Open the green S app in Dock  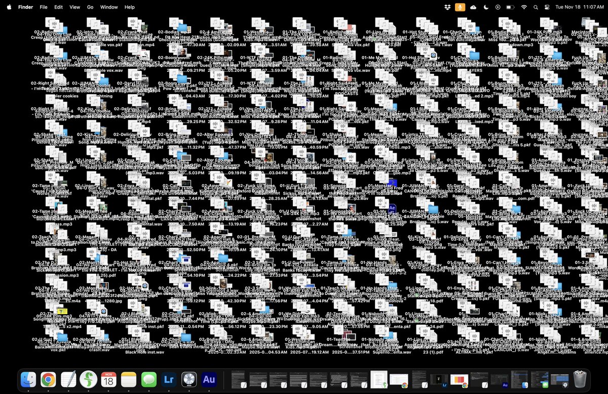pos(88,379)
